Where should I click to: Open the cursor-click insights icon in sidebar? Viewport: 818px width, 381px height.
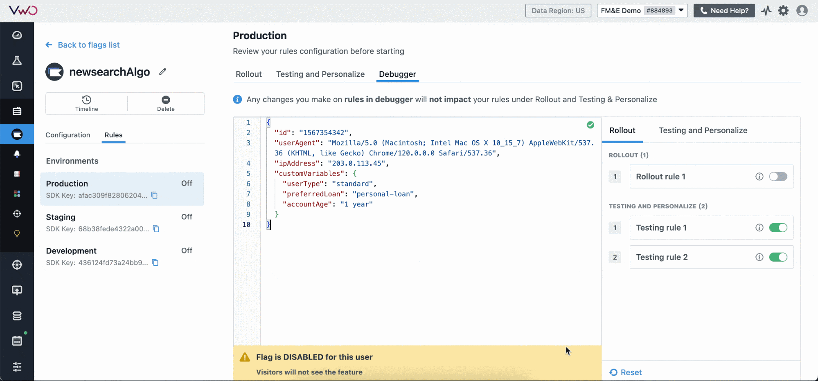click(17, 86)
